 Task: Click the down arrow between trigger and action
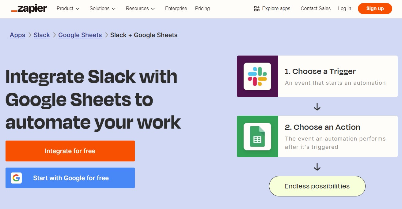[317, 107]
